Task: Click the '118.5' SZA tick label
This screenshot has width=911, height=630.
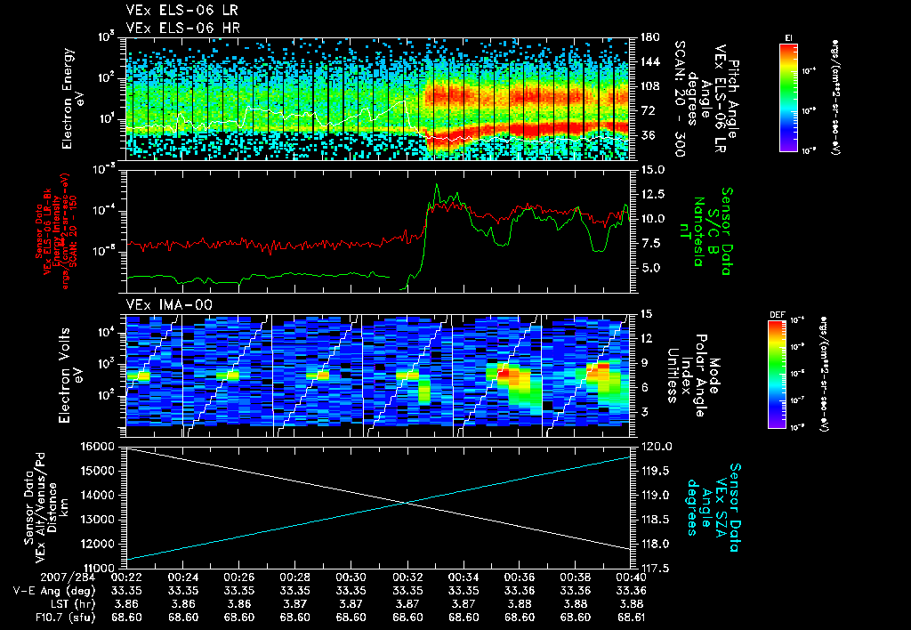Action: pos(656,521)
